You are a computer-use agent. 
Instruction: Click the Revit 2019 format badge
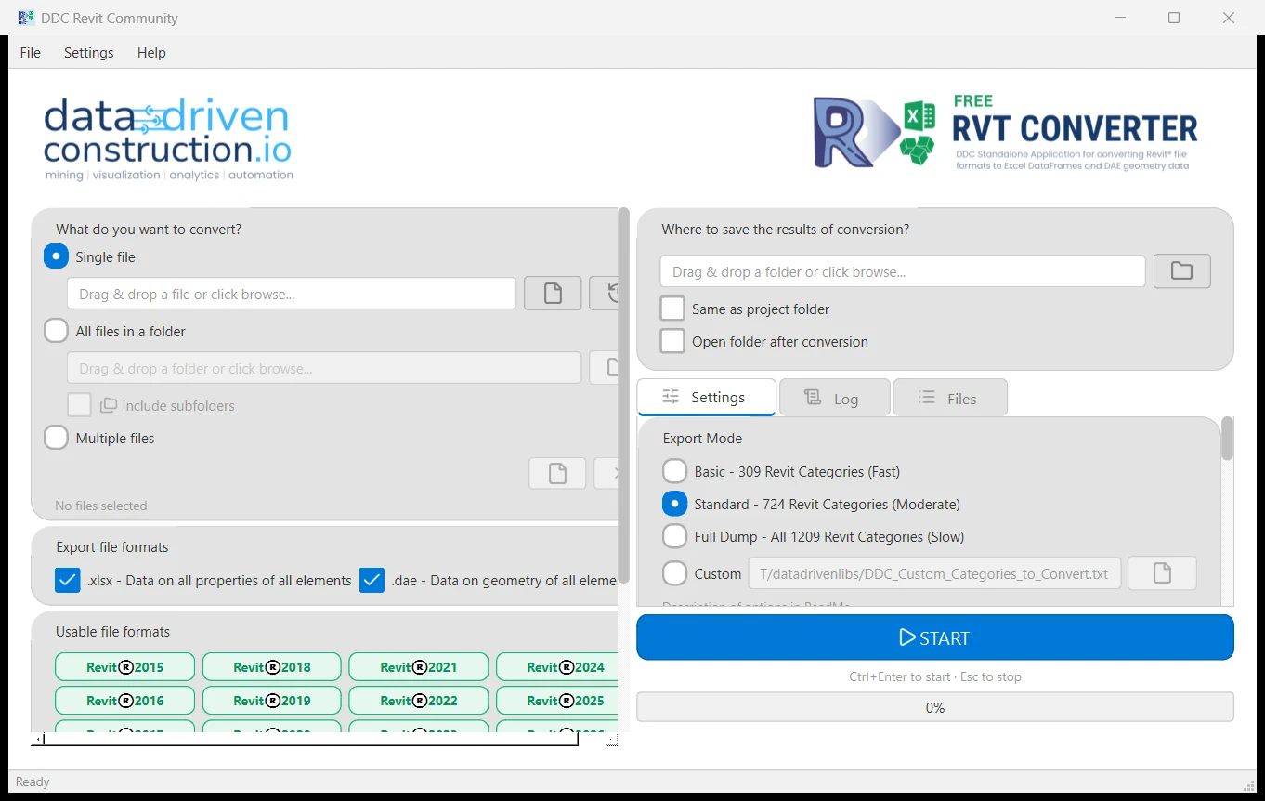point(272,701)
